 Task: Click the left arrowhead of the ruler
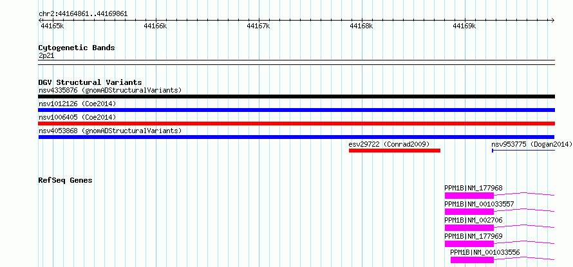click(40, 20)
